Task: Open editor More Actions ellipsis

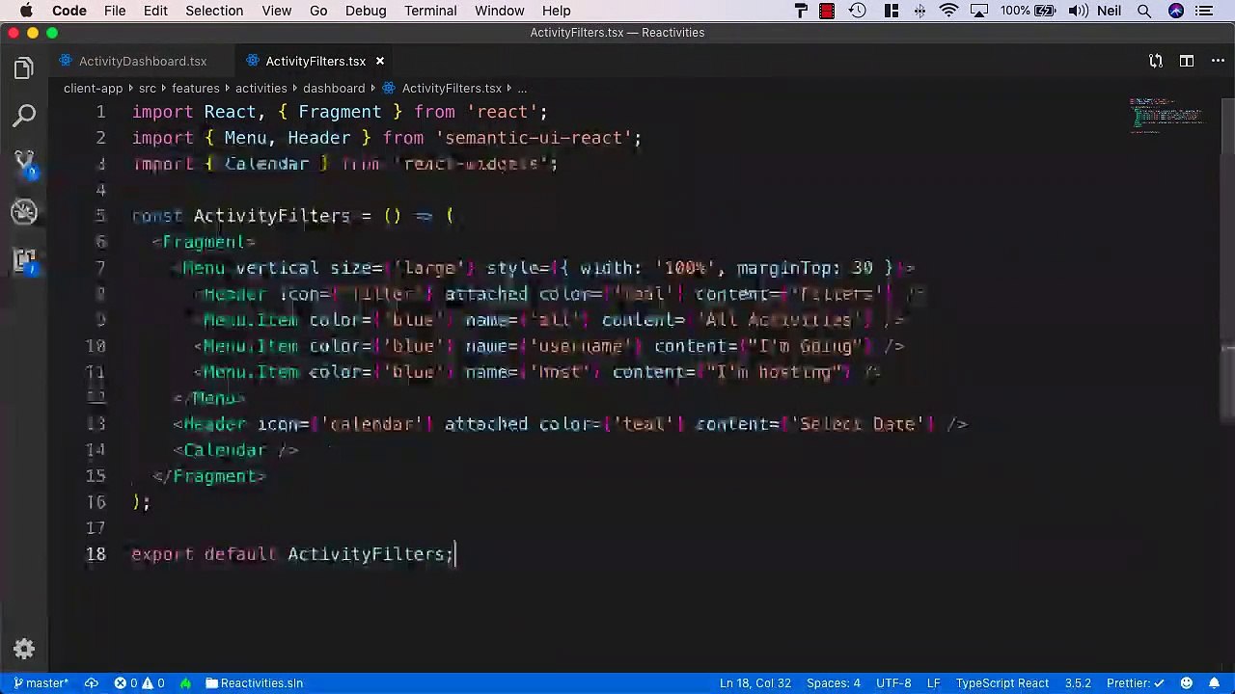Action: 1216,61
